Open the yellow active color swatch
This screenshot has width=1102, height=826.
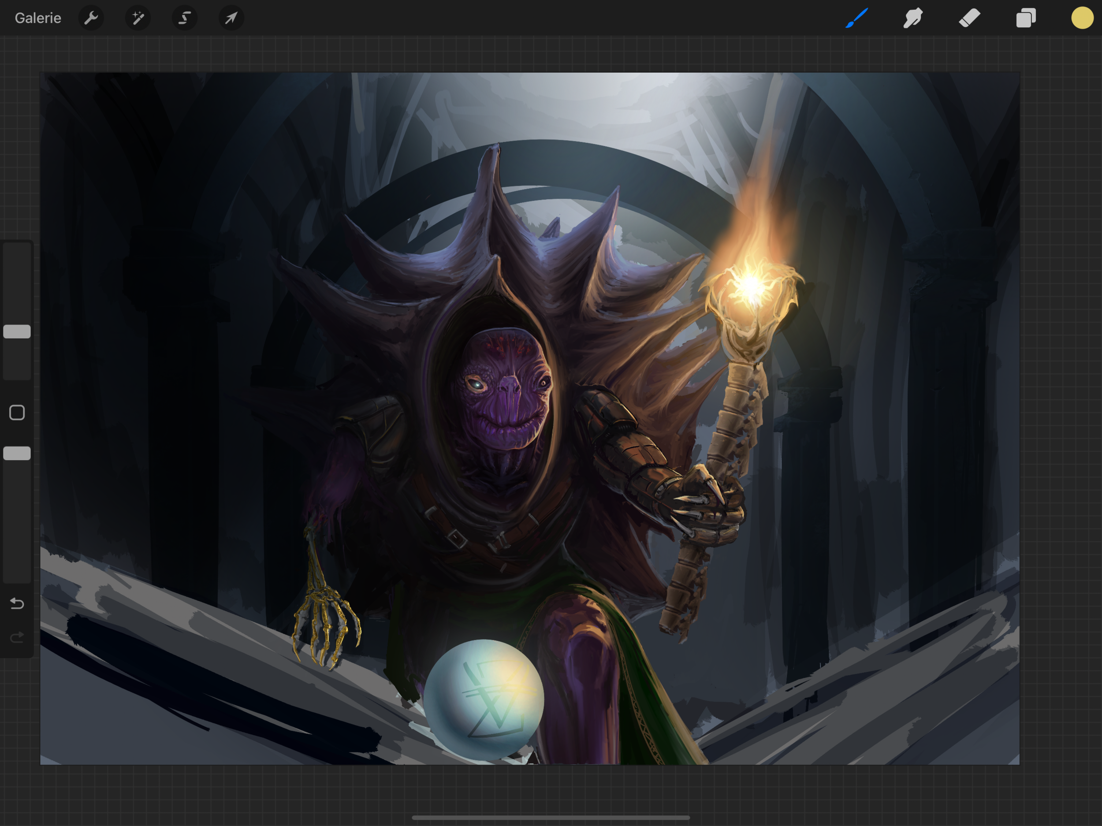(1082, 19)
